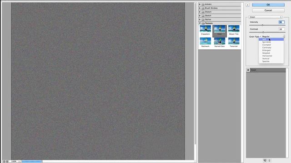The height and width of the screenshot is (163, 291).
Task: Click the Brush Strokes folder icon
Action: point(203,8)
